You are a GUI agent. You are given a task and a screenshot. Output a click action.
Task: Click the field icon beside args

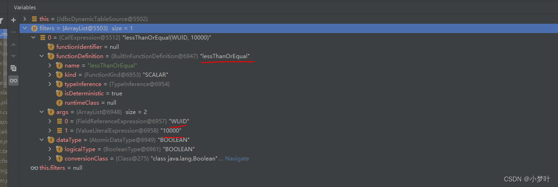click(51, 112)
